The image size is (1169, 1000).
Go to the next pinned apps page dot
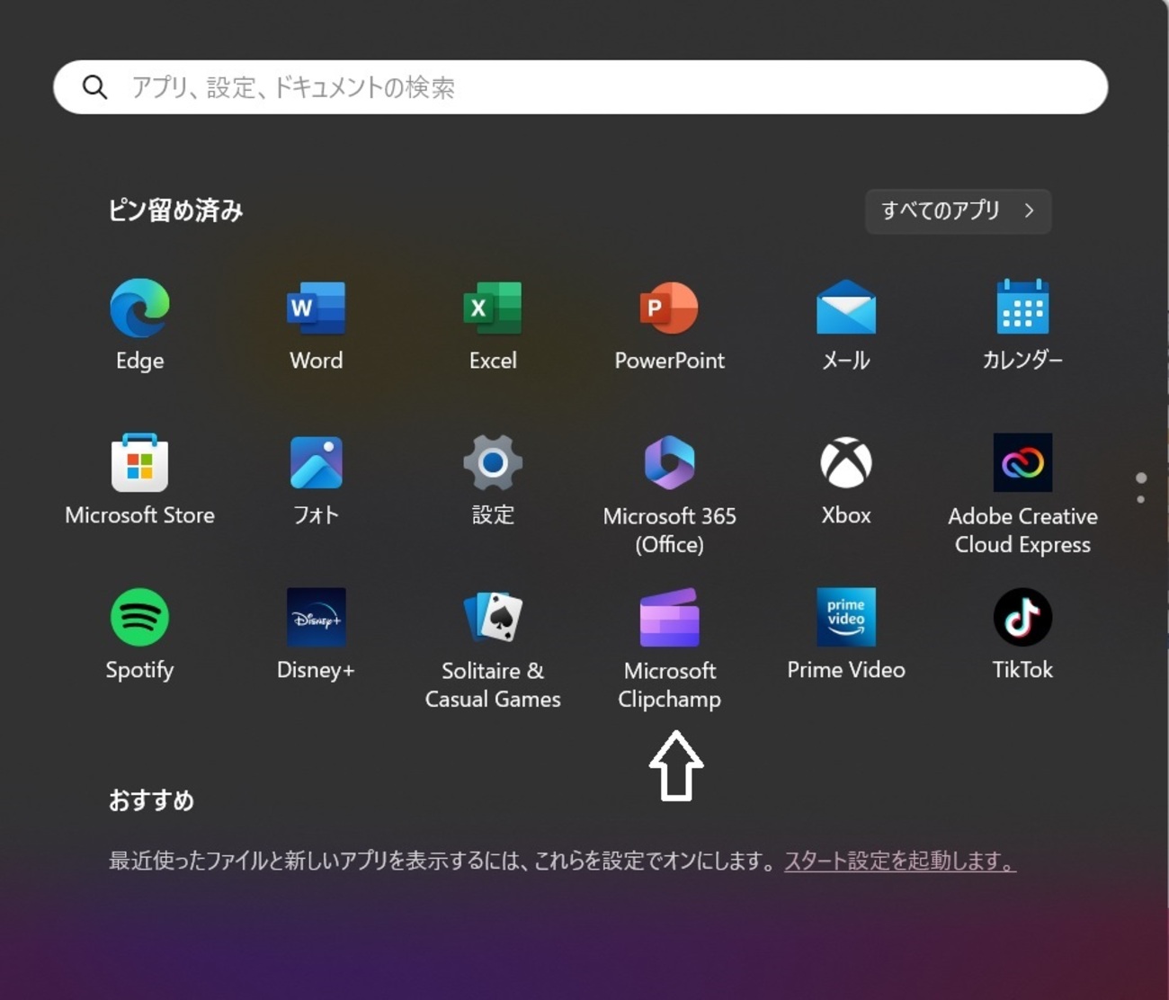click(1140, 499)
